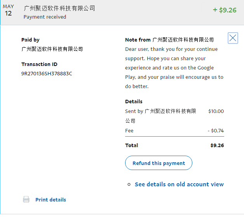Open See details on old account view

(x=179, y=184)
